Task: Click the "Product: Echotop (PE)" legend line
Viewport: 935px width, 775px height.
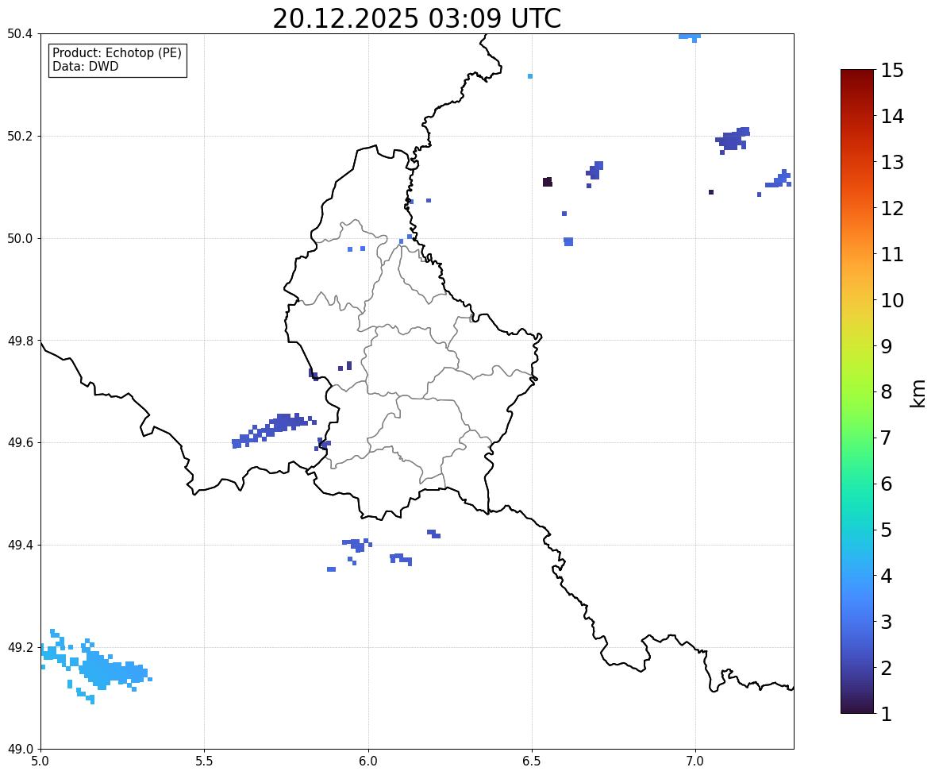Action: coord(117,53)
